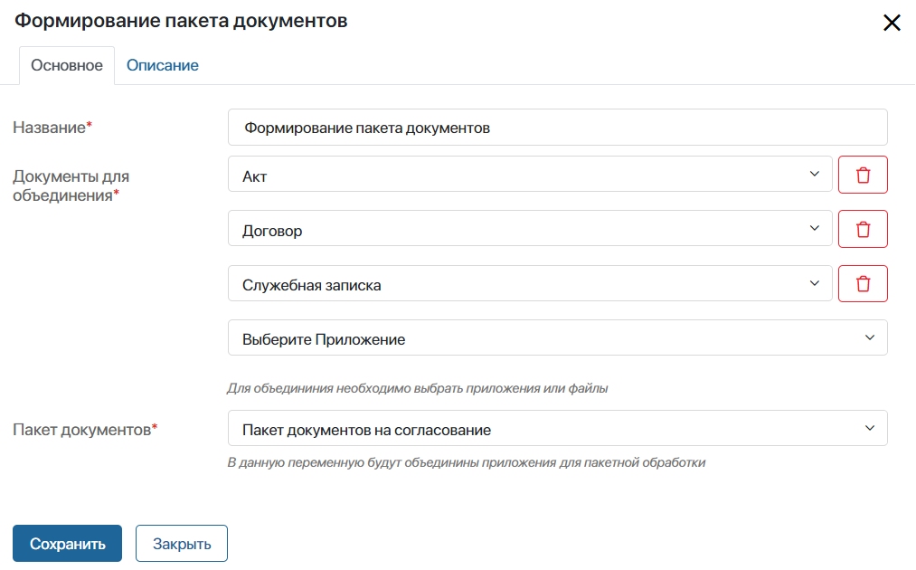Remove the Договор entry with trash icon
This screenshot has width=916, height=570.
[x=863, y=229]
